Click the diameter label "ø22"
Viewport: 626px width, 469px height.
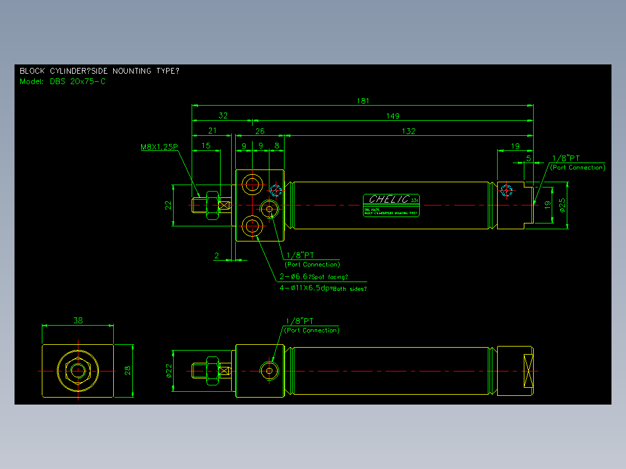click(x=169, y=371)
